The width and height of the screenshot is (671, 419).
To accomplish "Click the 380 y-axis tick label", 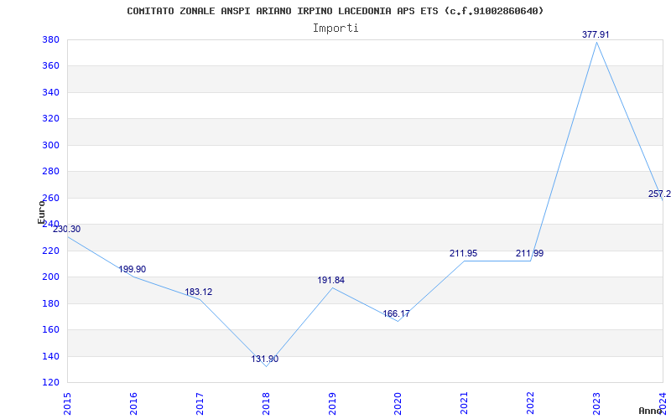I will coord(50,39).
